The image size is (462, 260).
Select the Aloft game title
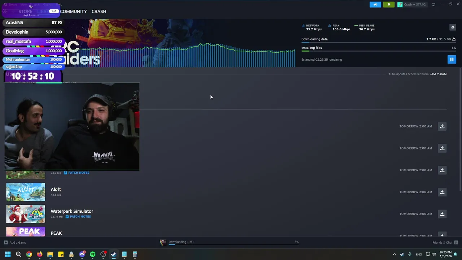[56, 189]
